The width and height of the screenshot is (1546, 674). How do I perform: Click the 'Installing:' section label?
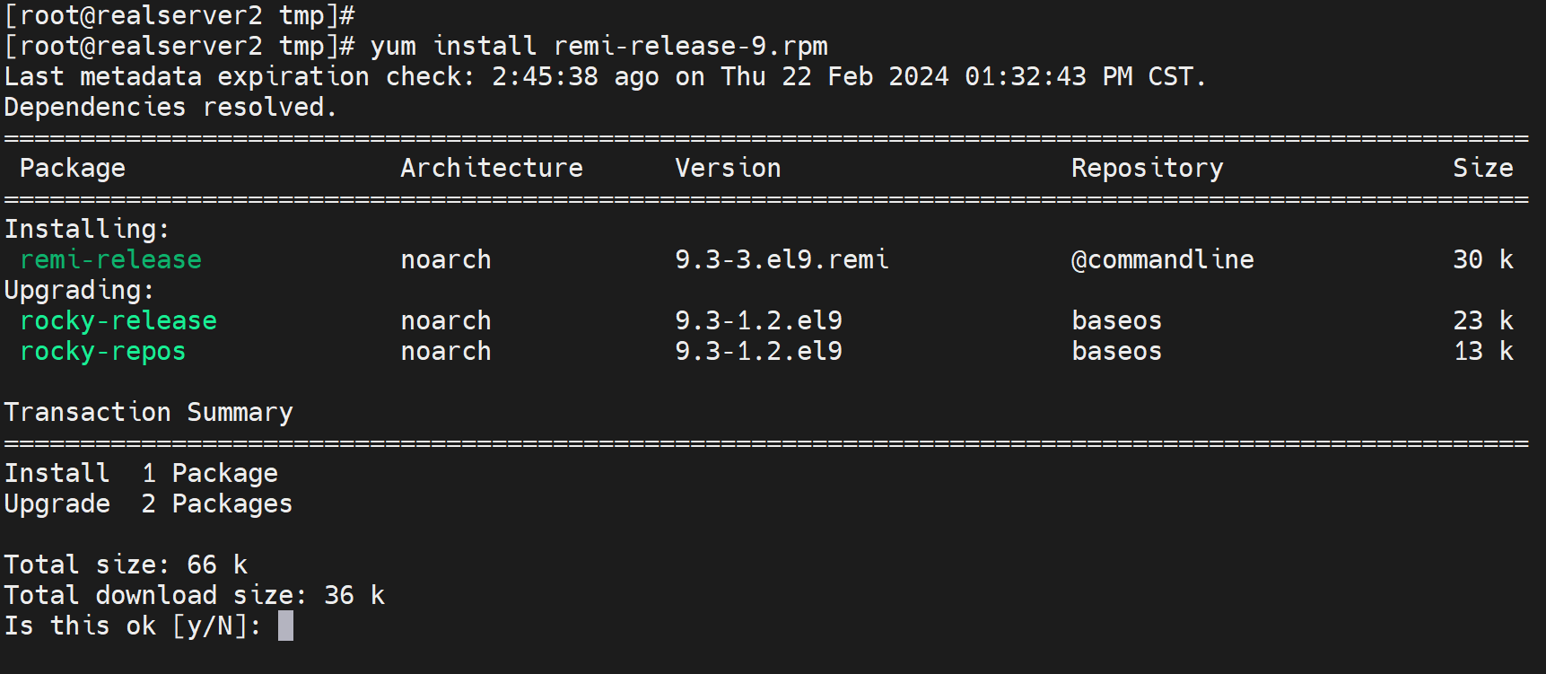pyautogui.click(x=87, y=229)
